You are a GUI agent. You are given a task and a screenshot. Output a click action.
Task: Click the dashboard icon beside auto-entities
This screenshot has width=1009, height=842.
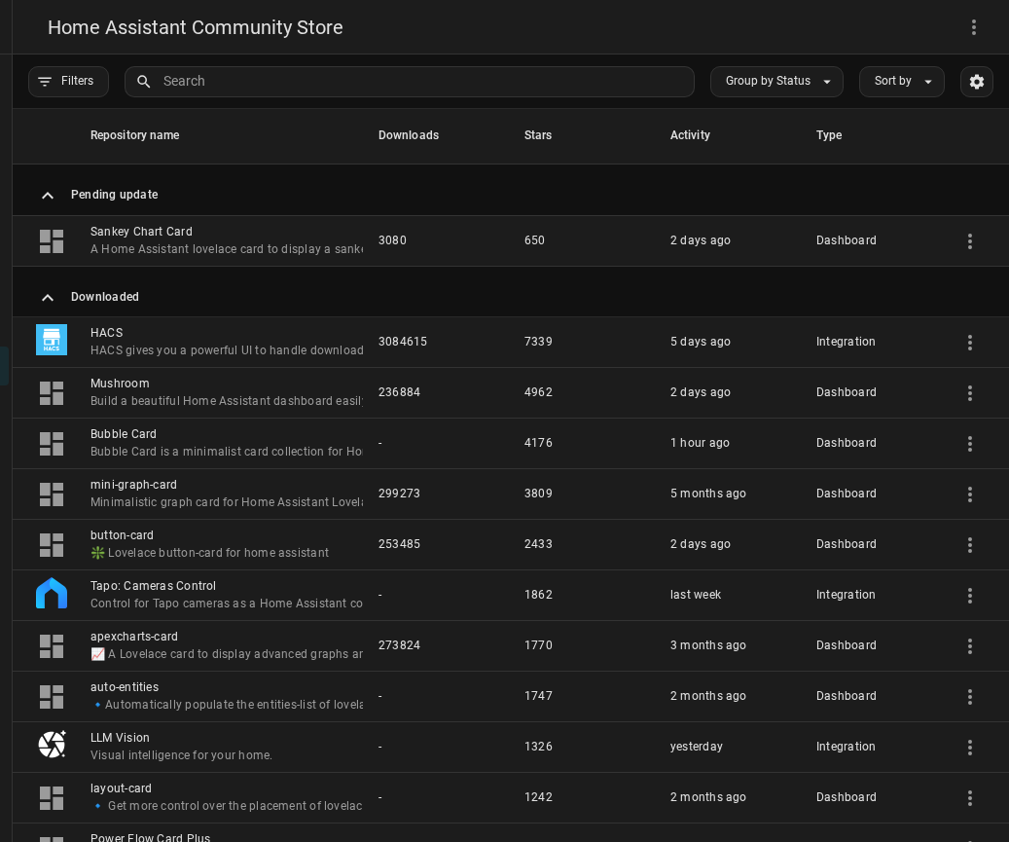[52, 697]
